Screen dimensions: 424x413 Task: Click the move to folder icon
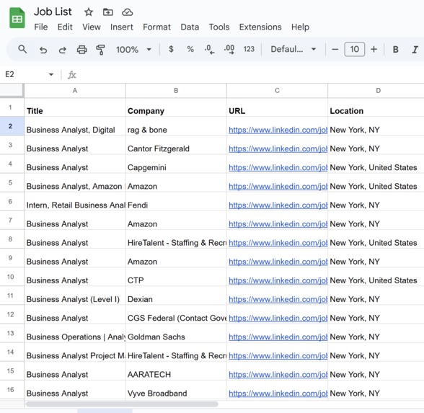click(108, 12)
